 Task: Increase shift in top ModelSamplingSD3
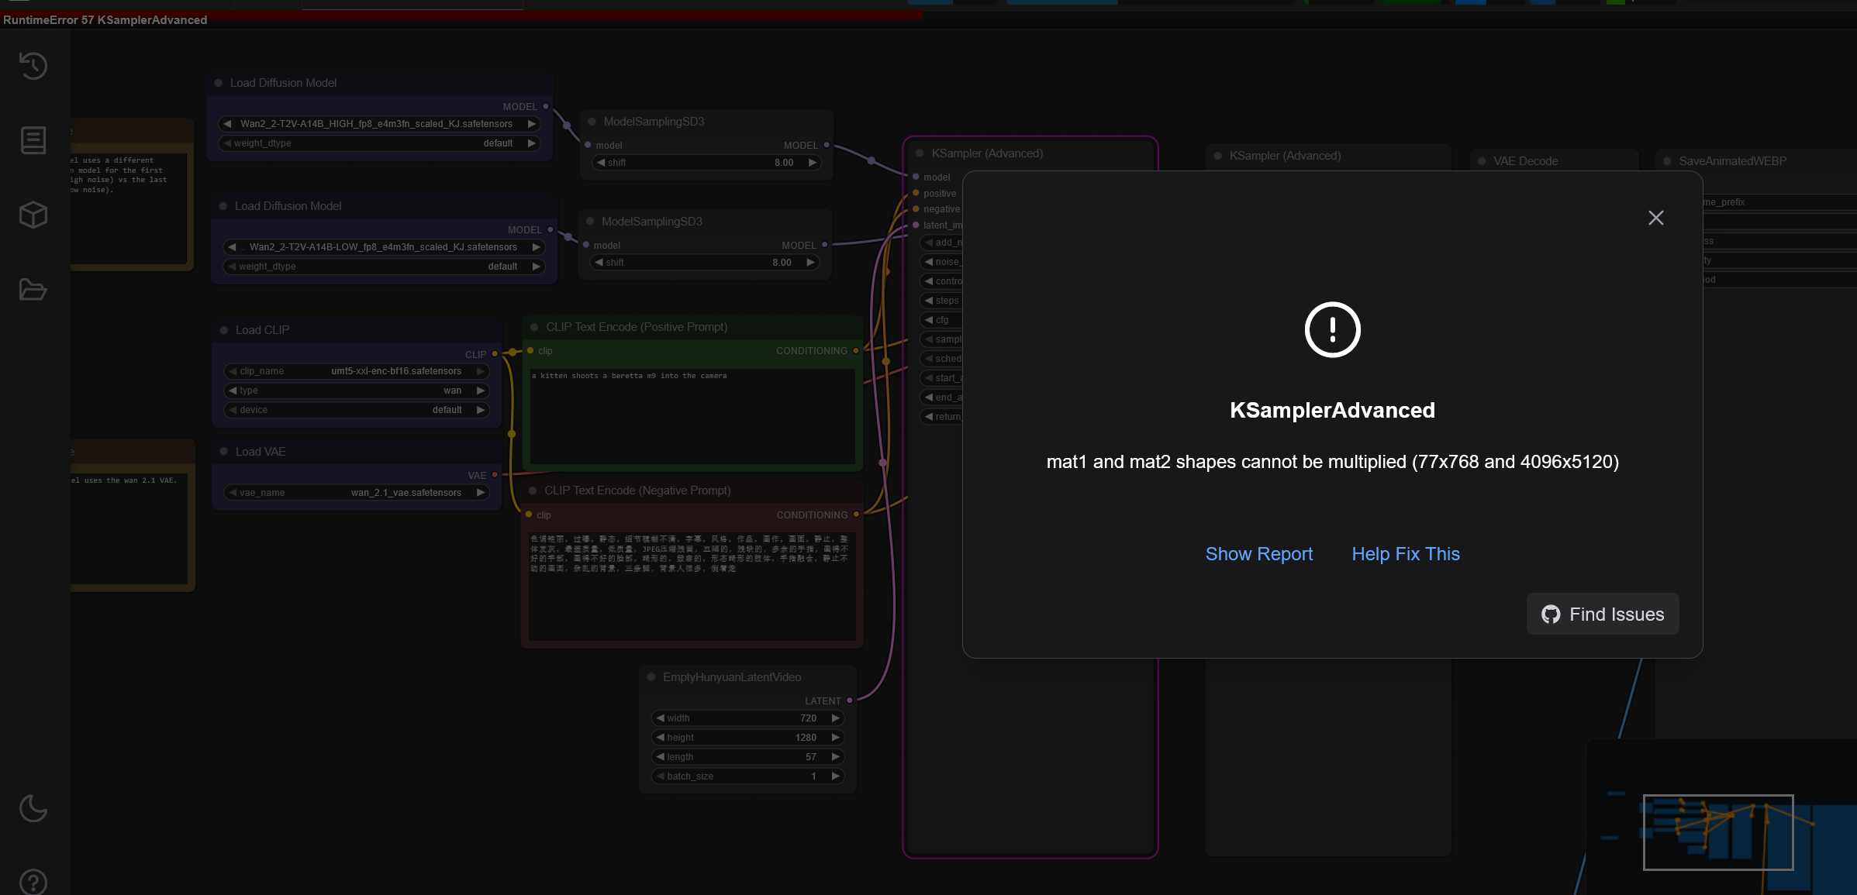tap(813, 163)
